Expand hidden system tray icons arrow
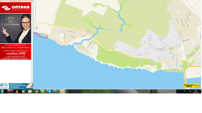Screen dimensions: 202x113 click(188, 91)
